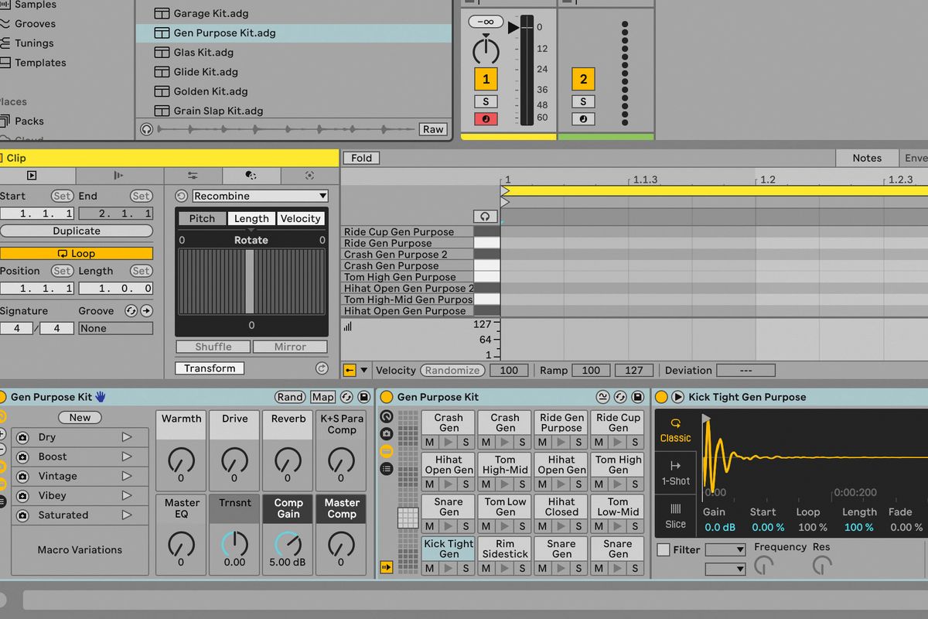The width and height of the screenshot is (928, 619).
Task: Switch Simpler to Classic playback mode
Action: [674, 432]
